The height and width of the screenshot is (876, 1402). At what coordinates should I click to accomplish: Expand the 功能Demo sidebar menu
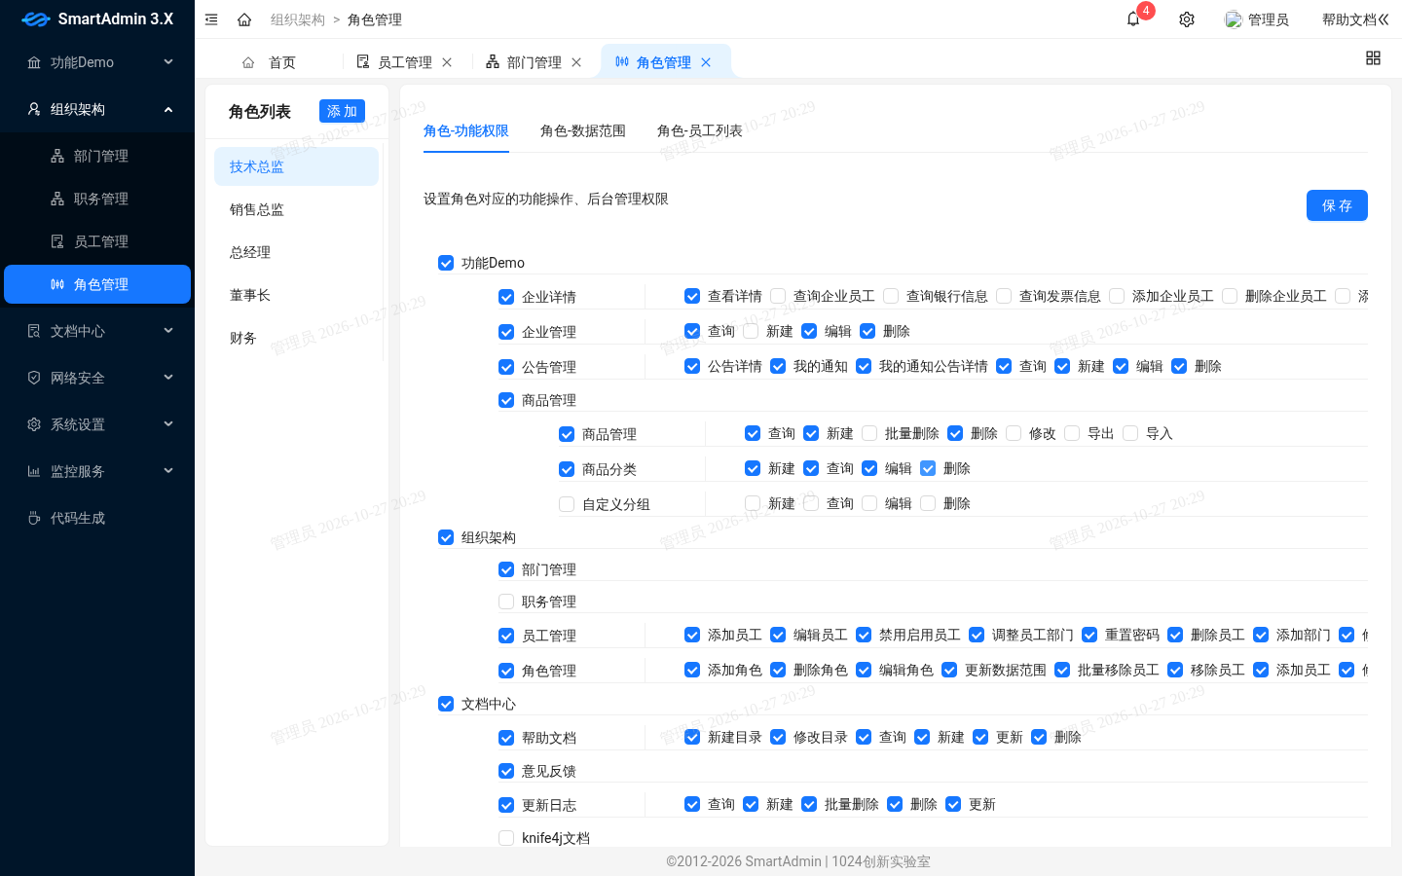coord(168,62)
